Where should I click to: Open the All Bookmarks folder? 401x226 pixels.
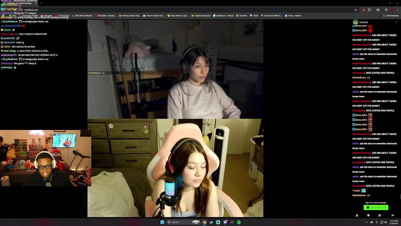click(x=391, y=16)
